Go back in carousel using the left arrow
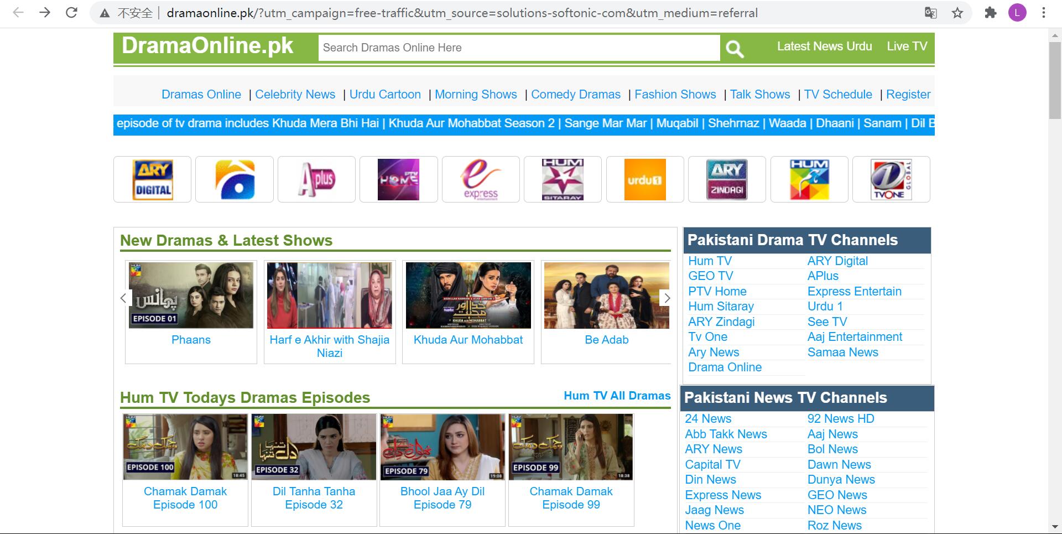 pyautogui.click(x=123, y=298)
